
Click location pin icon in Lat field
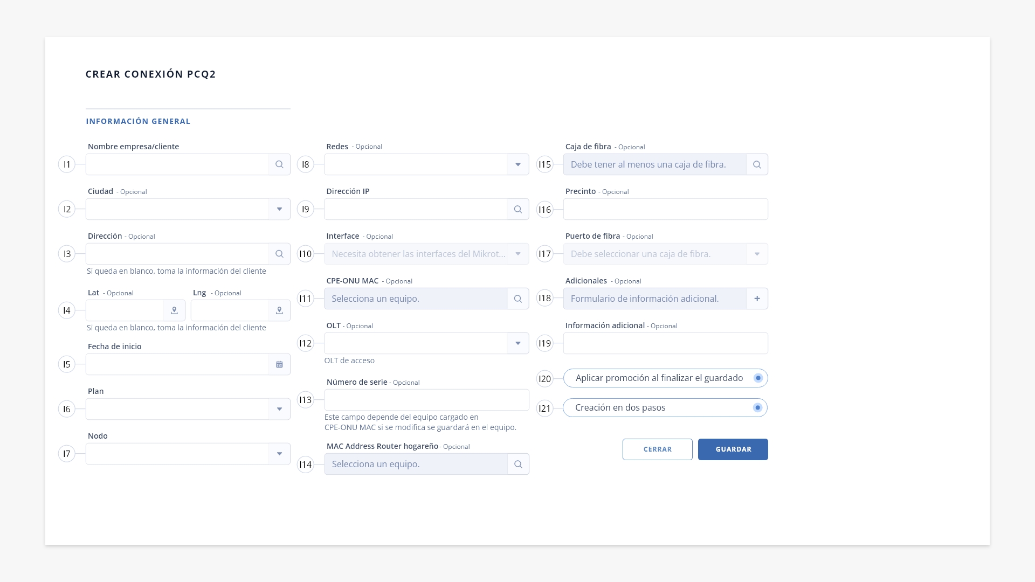point(174,310)
